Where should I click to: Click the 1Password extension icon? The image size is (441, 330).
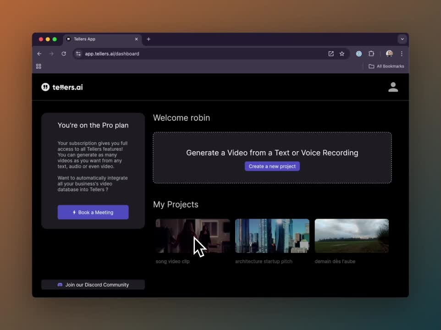pos(359,54)
